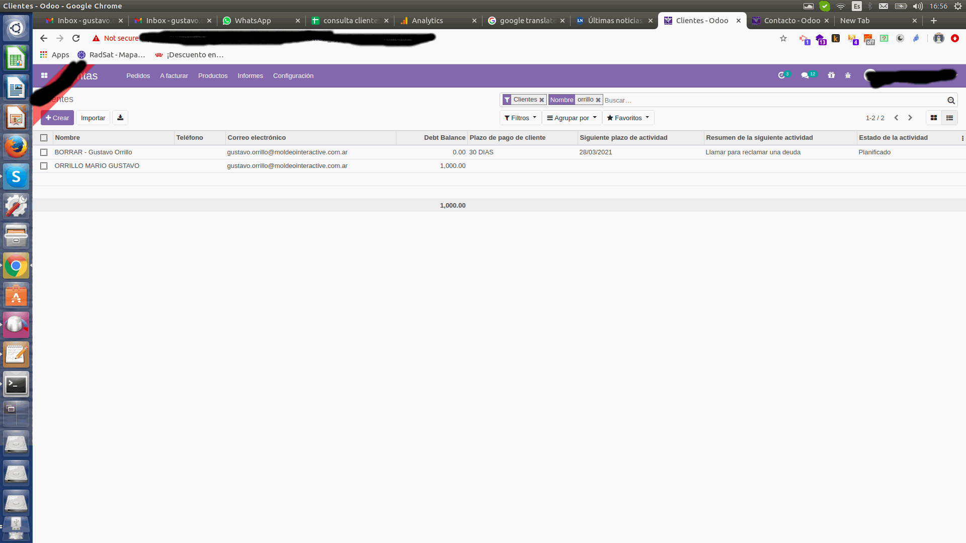Image resolution: width=966 pixels, height=543 pixels.
Task: Open the A facturar menu
Action: pyautogui.click(x=174, y=76)
